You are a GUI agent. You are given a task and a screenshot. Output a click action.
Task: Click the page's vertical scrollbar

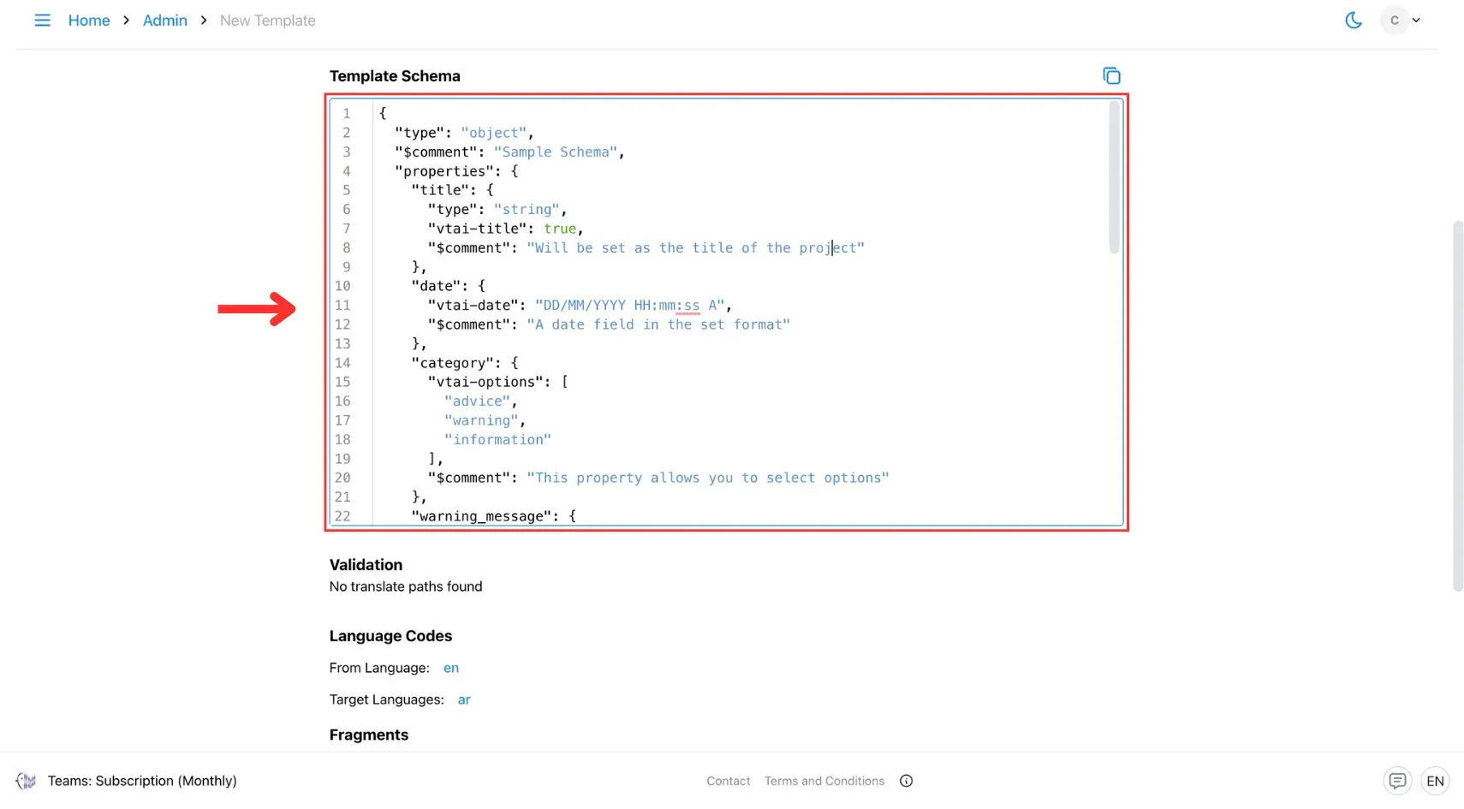(1458, 406)
